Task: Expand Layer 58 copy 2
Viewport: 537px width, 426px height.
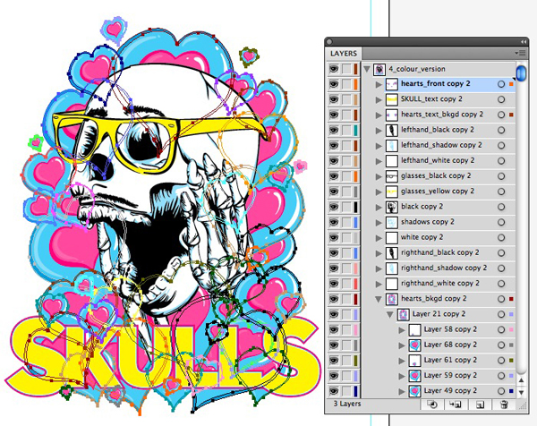Action: pyautogui.click(x=401, y=329)
